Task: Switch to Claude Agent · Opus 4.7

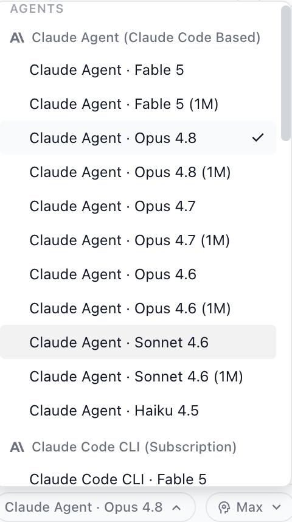Action: coord(138,206)
